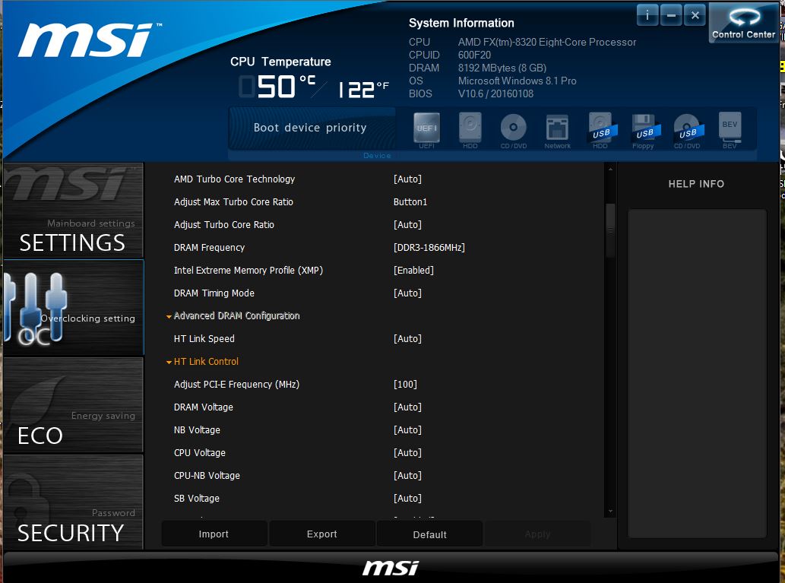The image size is (785, 583).
Task: Open DRAM Voltage [Auto] value
Action: tap(407, 407)
